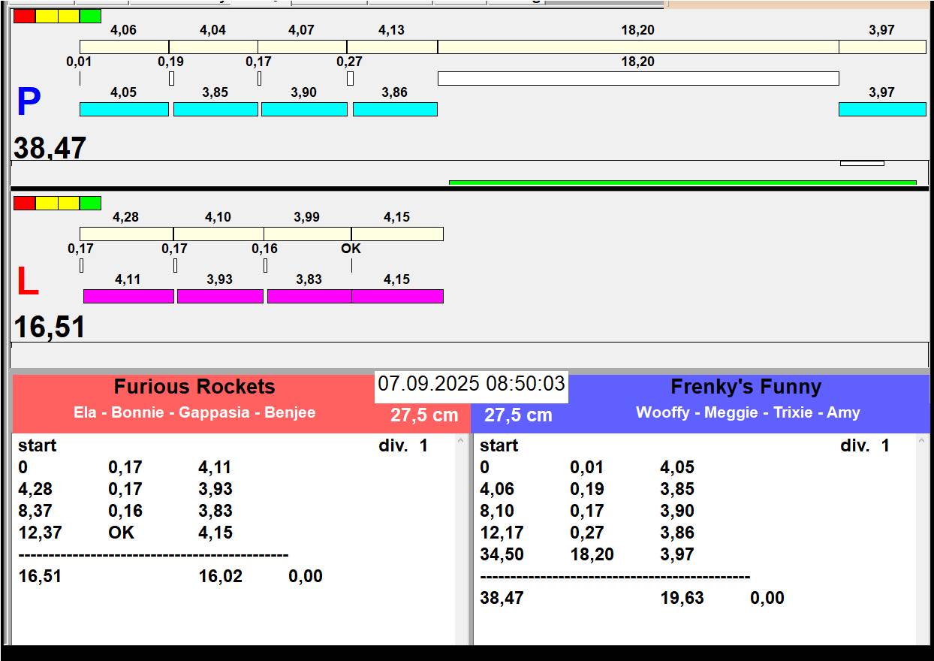The image size is (934, 661).
Task: Click the red start light in lane L
Action: click(x=24, y=203)
